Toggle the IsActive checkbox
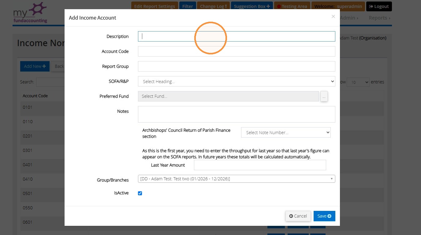This screenshot has height=235, width=421. point(140,193)
